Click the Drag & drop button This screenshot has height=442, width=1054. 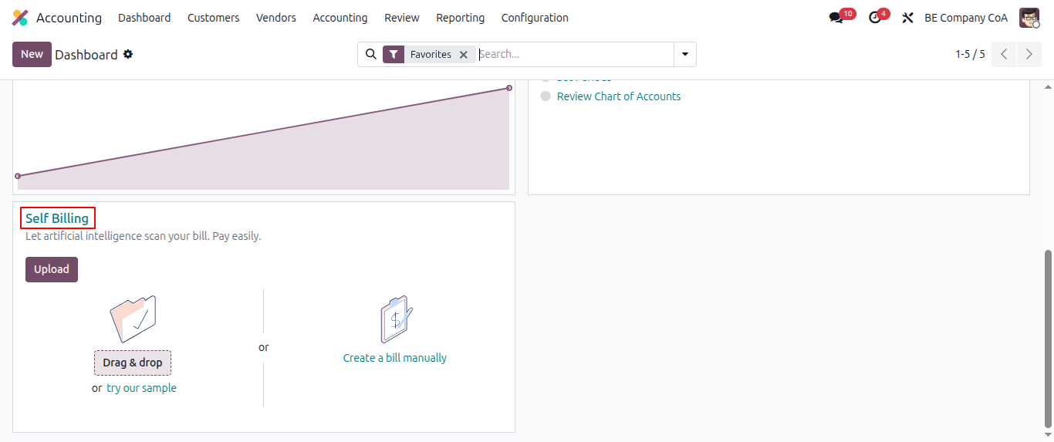[133, 363]
